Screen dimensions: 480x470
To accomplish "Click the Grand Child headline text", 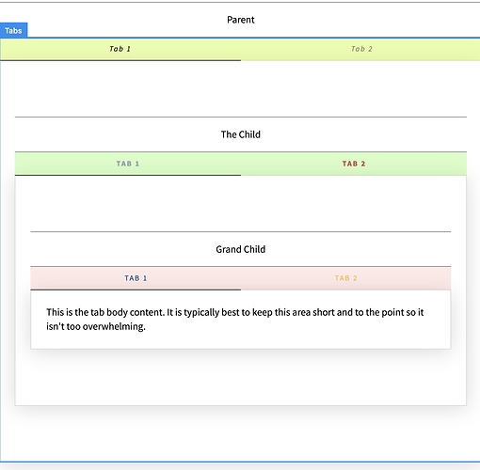I will coord(241,249).
